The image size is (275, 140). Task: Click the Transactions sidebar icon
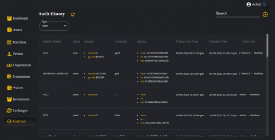click(9, 76)
